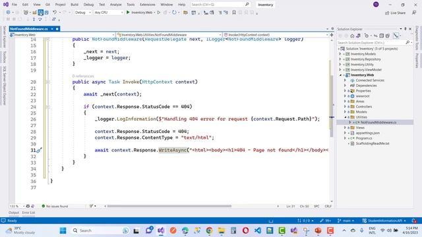Viewport: 422px width, 237px height.
Task: Open the Error List panel tab
Action: (x=28, y=213)
